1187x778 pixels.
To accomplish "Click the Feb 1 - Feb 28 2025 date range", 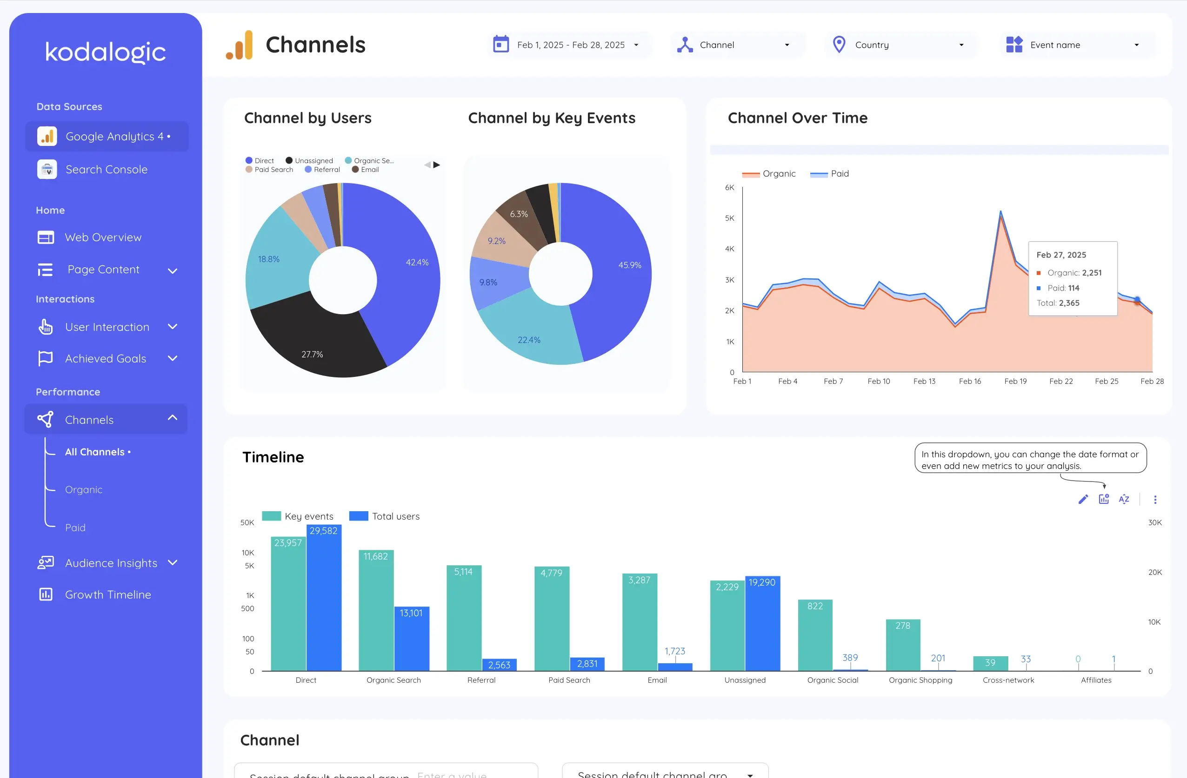I will 567,44.
